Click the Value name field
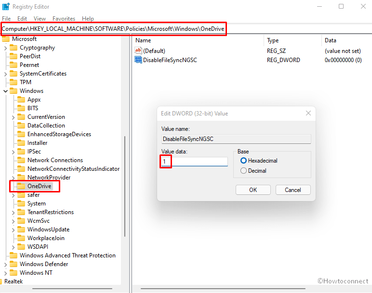Viewport: 372px width, 293px height. click(236, 139)
